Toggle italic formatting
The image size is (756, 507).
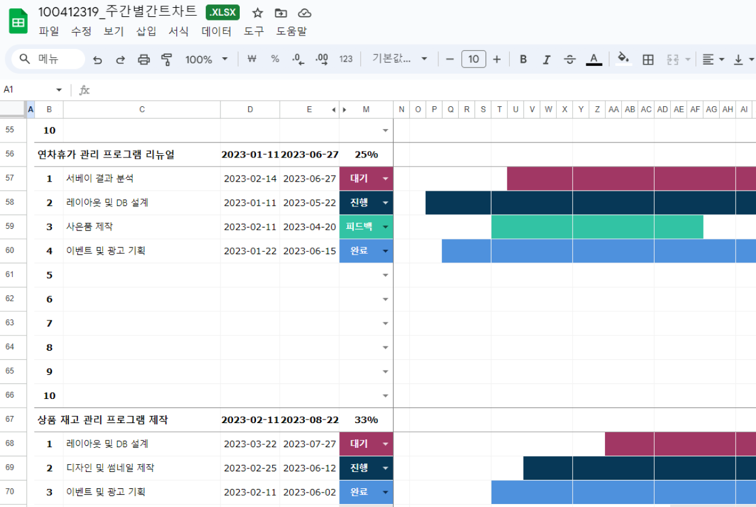(x=546, y=59)
